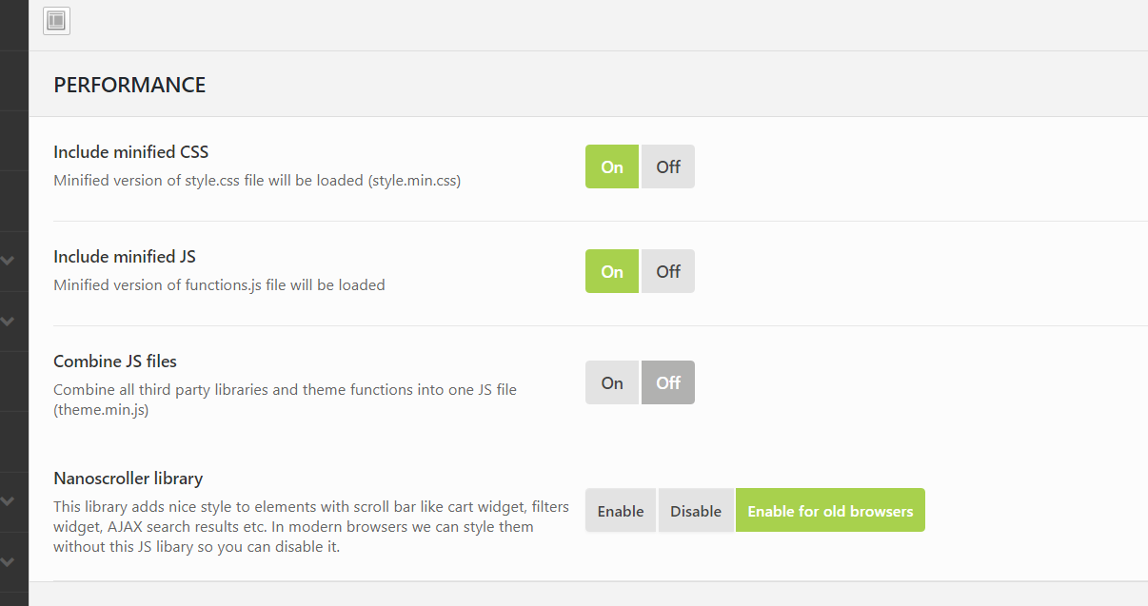Expand sidebar chevron beside Combine JS files row

pos(9,322)
